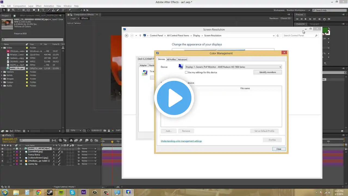Select the Zoom tool in toolbar
The width and height of the screenshot is (348, 196).
[x=13, y=10]
